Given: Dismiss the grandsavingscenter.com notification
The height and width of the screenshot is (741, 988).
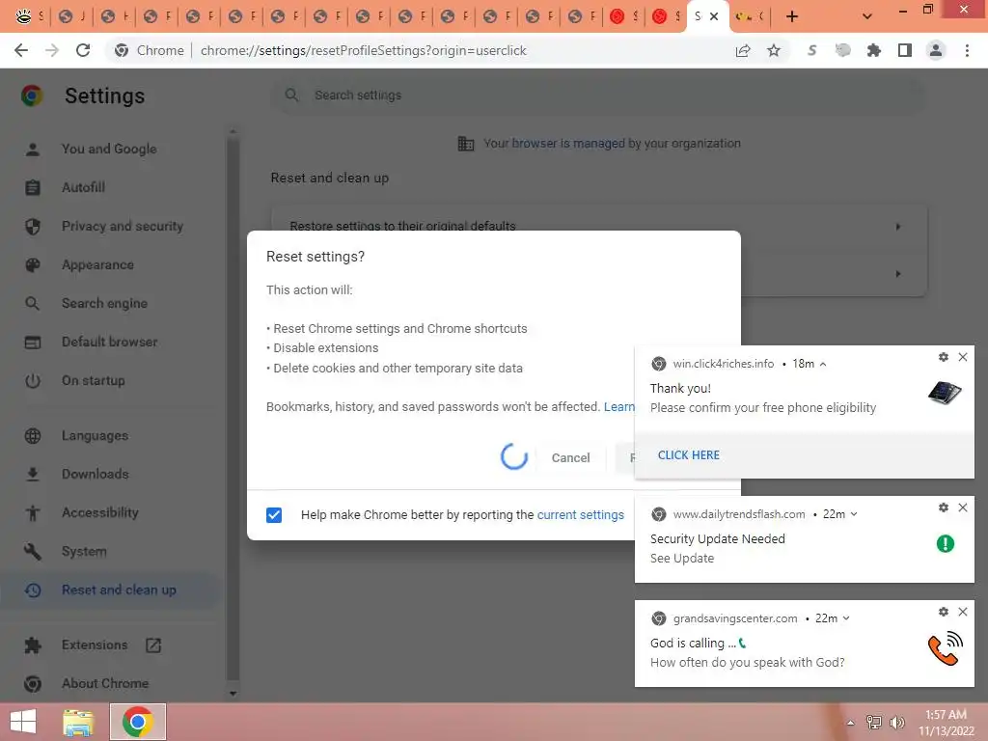Looking at the screenshot, I should coord(963,612).
